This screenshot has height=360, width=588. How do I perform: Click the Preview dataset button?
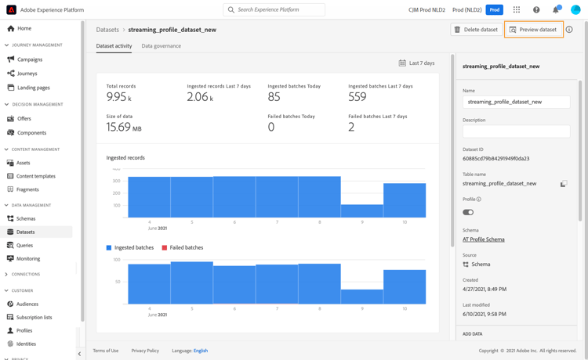click(x=534, y=30)
